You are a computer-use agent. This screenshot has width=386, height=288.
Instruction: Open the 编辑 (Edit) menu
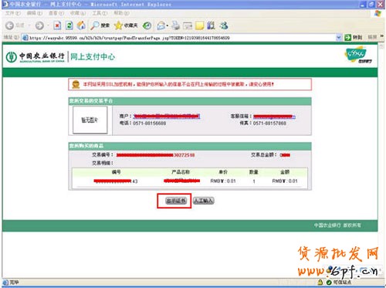(x=35, y=13)
